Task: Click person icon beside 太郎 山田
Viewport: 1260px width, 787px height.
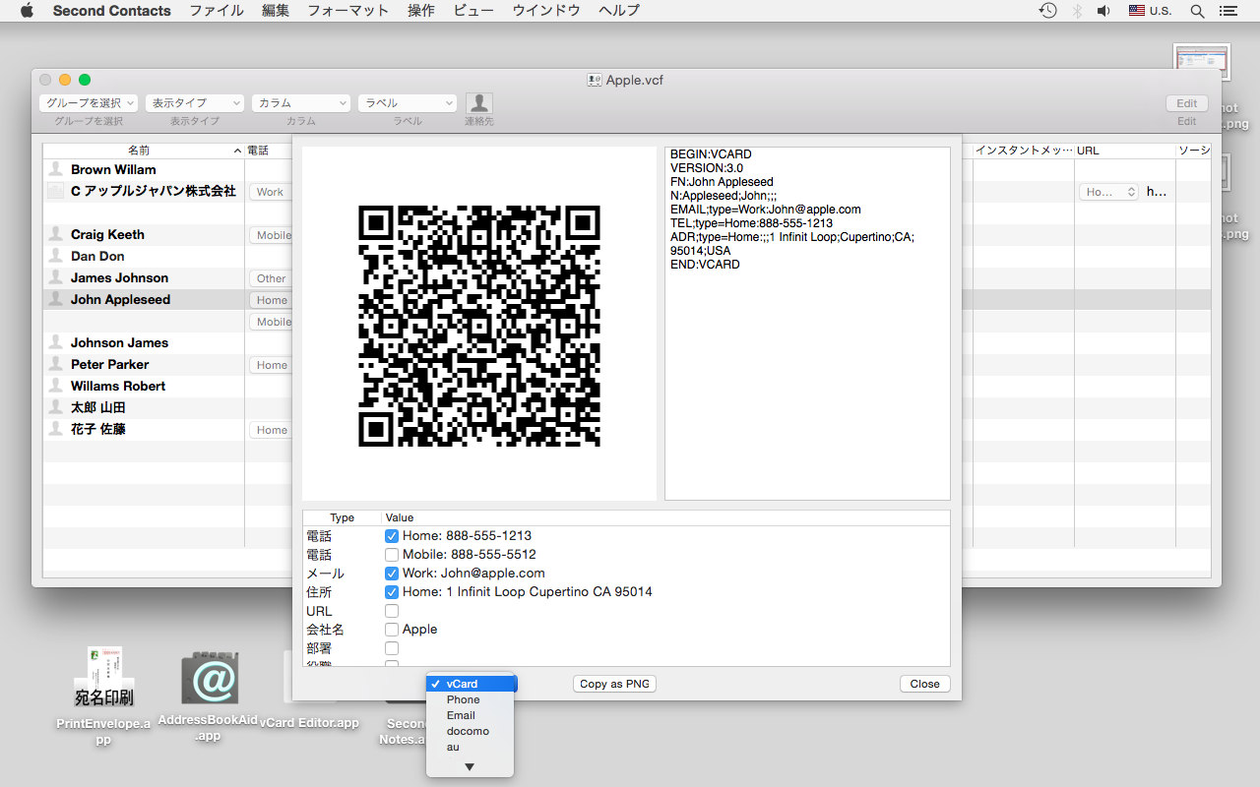Action: point(56,407)
